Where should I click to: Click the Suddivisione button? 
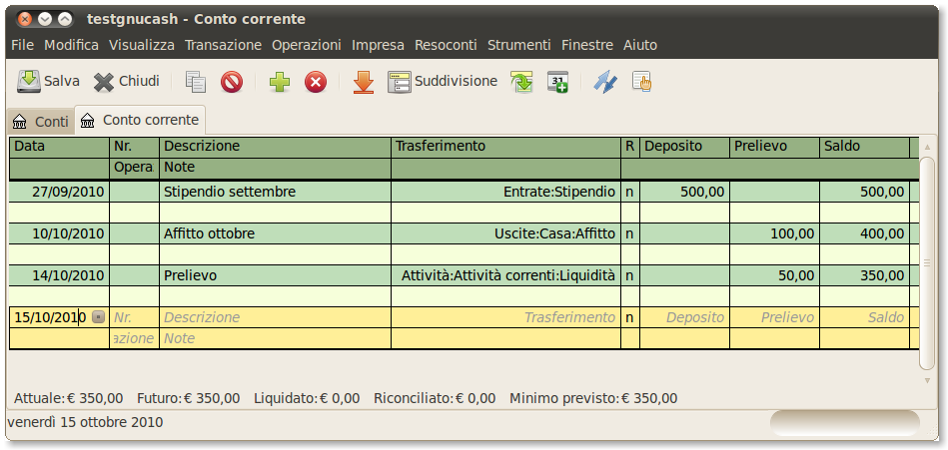pos(443,81)
